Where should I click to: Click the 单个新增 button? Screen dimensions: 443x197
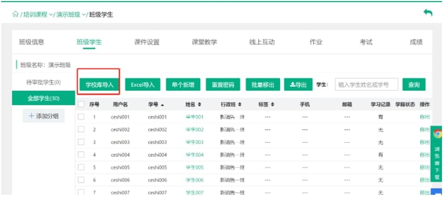click(x=183, y=85)
